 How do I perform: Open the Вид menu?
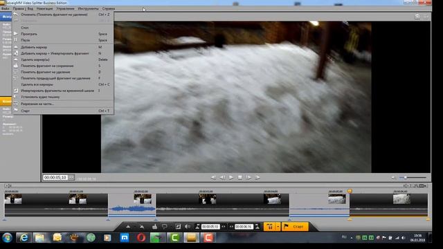click(x=30, y=8)
